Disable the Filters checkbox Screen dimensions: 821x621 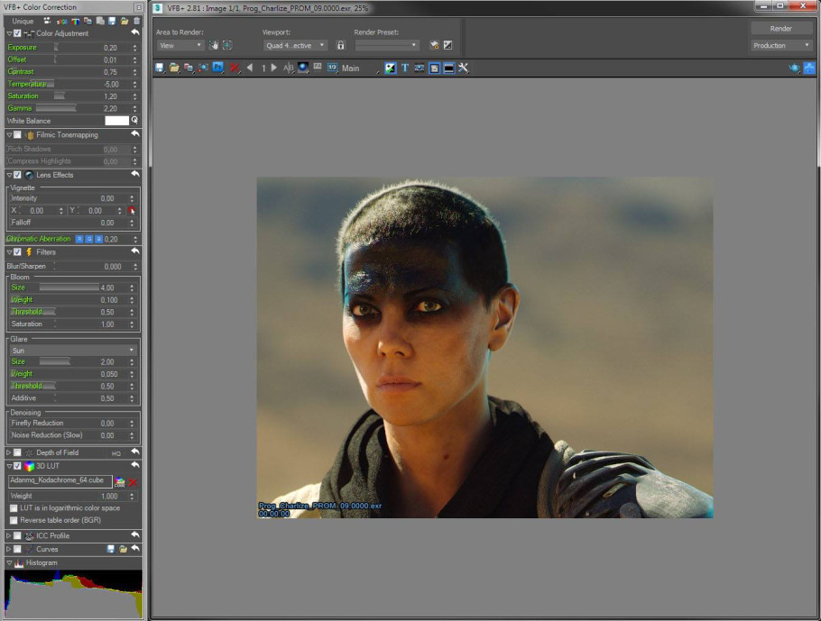pos(17,251)
